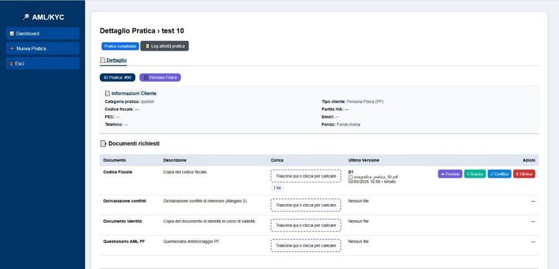The image size is (559, 269).
Task: Click the upload dropzone for Questionario AML PF
Action: click(x=306, y=246)
